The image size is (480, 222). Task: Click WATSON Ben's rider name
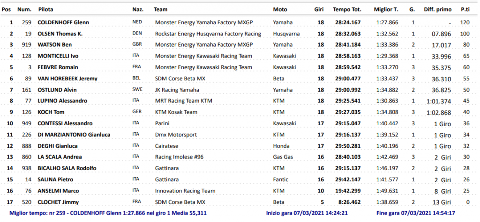(55, 45)
